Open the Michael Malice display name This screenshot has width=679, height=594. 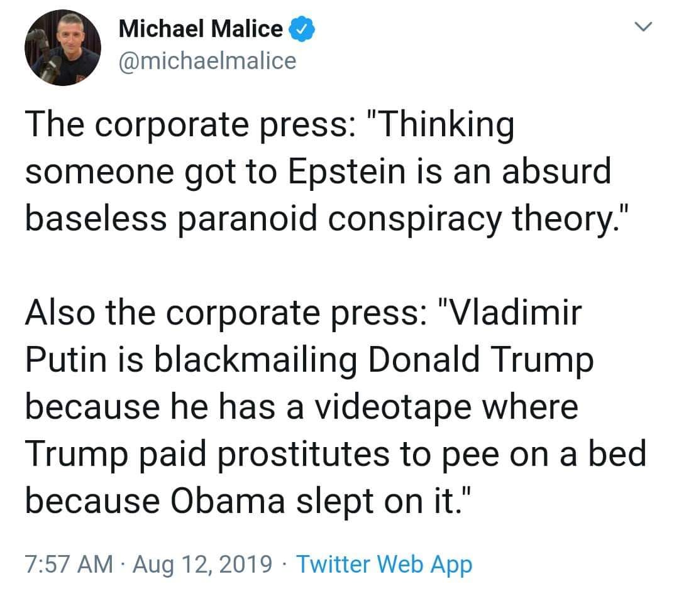(201, 29)
